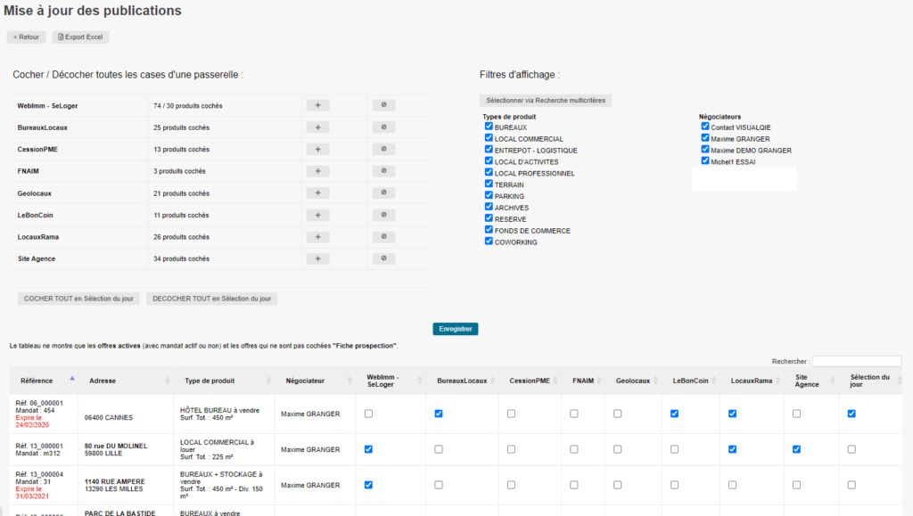Uncheck the Maxime DEMO GRANGER negotiator filter
Viewport: 913px width, 516px height.
pos(705,150)
